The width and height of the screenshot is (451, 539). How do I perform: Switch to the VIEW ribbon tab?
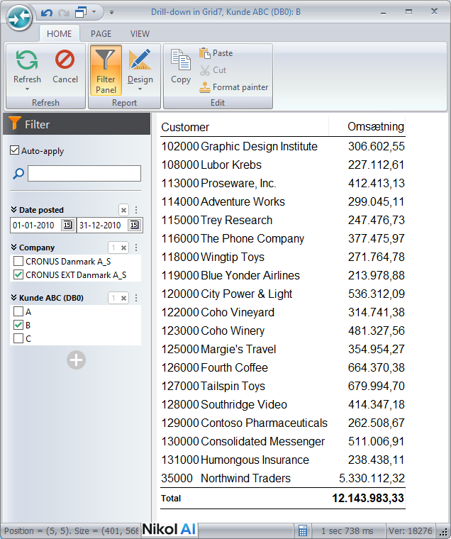coord(140,34)
